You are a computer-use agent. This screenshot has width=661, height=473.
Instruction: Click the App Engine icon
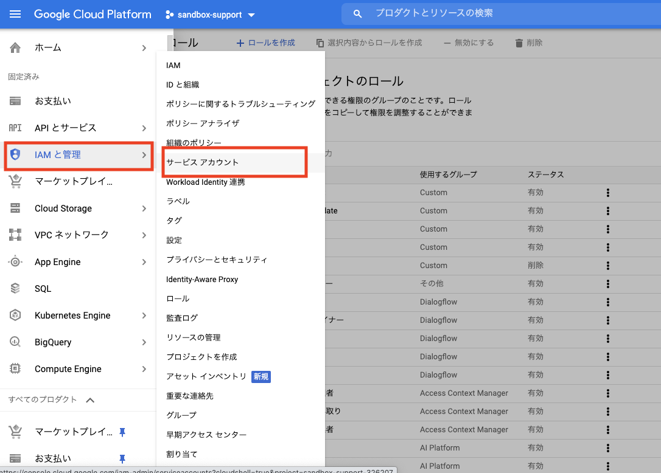click(15, 261)
